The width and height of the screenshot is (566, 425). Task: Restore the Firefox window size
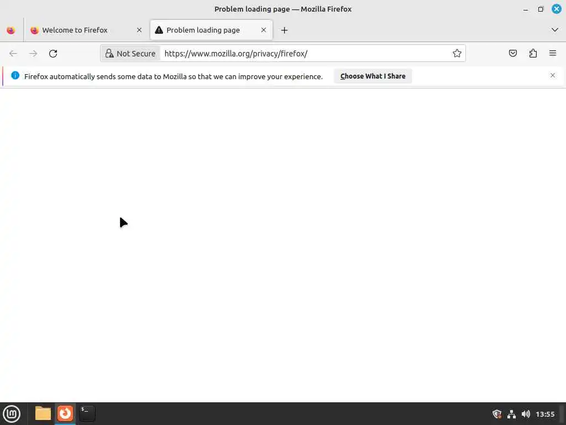point(541,9)
